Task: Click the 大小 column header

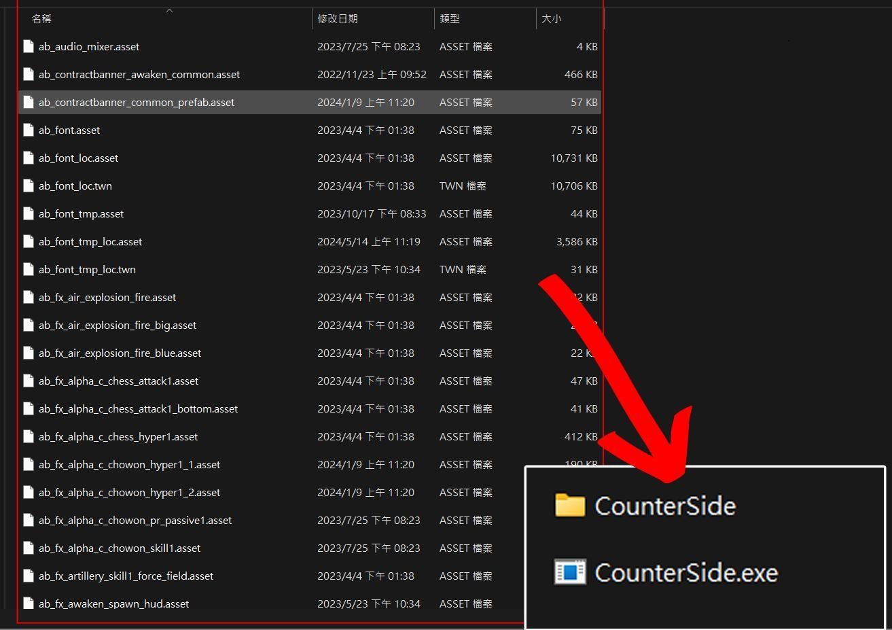Action: 551,19
